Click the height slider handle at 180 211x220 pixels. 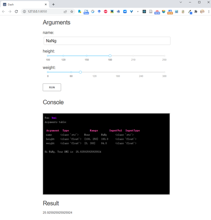110,56
